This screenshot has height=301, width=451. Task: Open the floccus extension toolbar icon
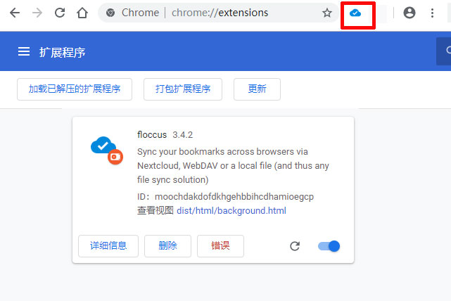355,13
